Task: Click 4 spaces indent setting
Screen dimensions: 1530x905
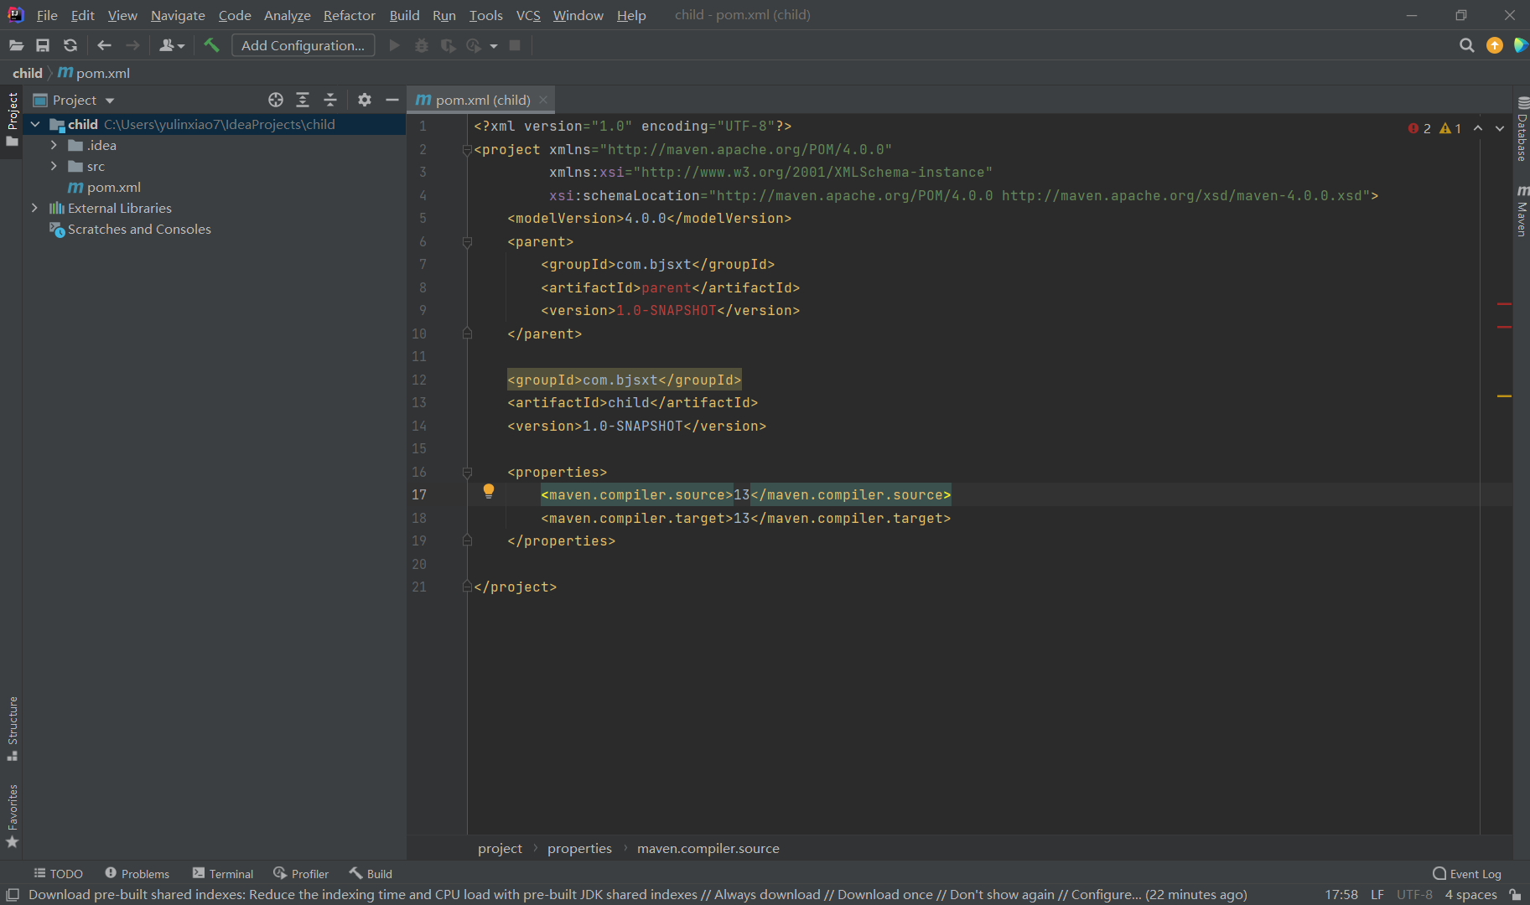Action: pos(1470,895)
